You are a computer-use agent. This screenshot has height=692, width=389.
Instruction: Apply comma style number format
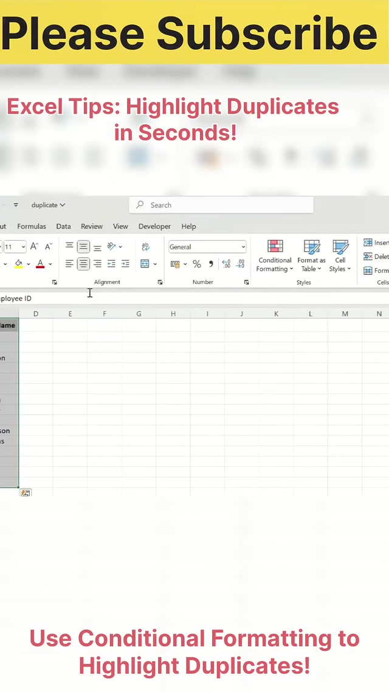(211, 264)
